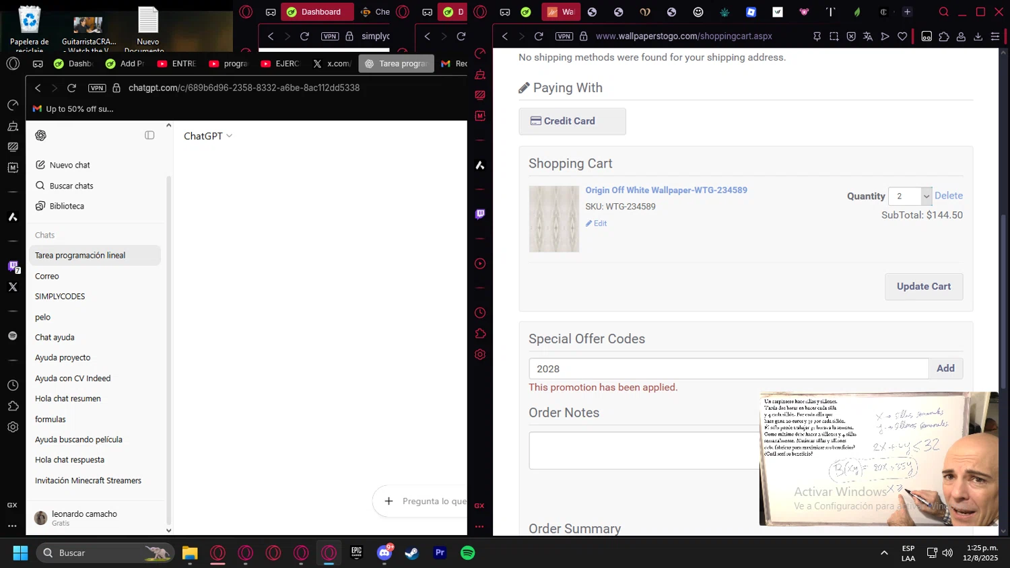Click the Update Cart button
The width and height of the screenshot is (1010, 568).
tap(923, 287)
